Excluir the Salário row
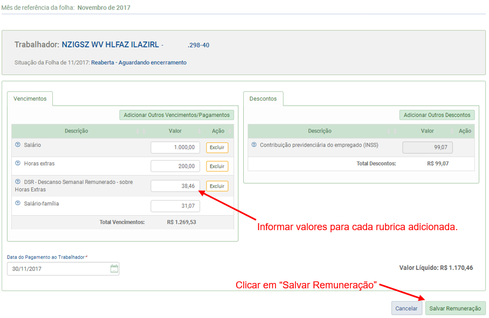 point(217,148)
